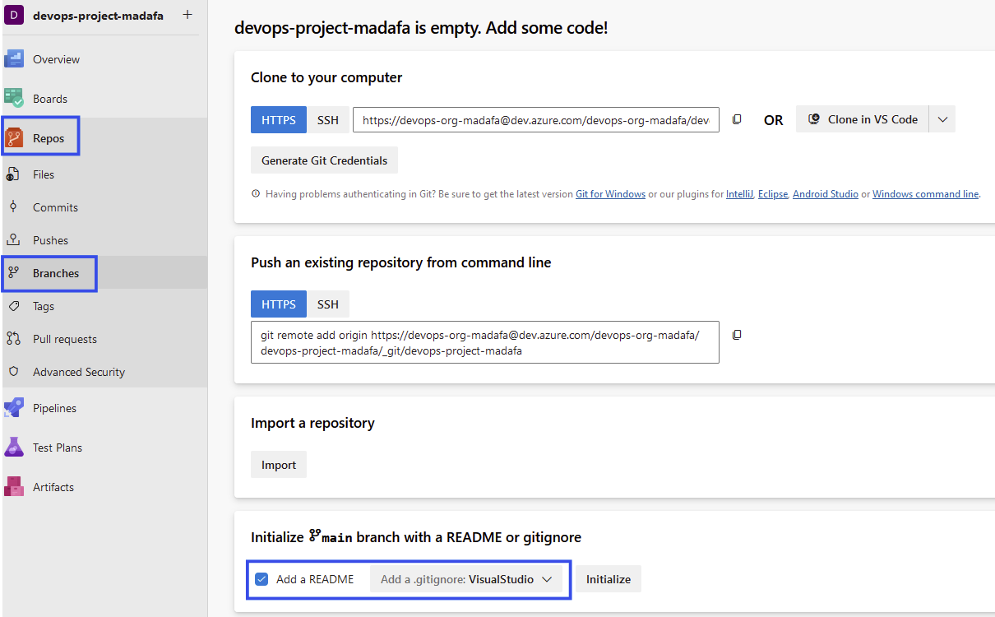Click the Pushes icon under Repos

[x=13, y=240]
